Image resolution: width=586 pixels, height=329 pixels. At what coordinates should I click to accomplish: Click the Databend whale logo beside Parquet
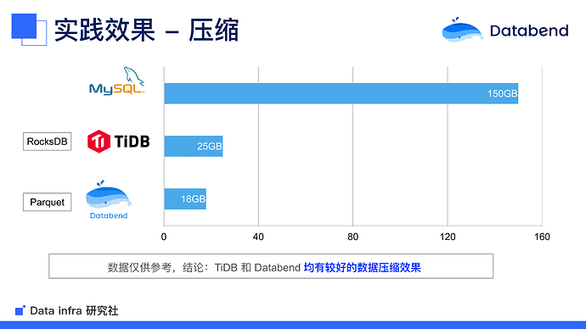pos(108,194)
